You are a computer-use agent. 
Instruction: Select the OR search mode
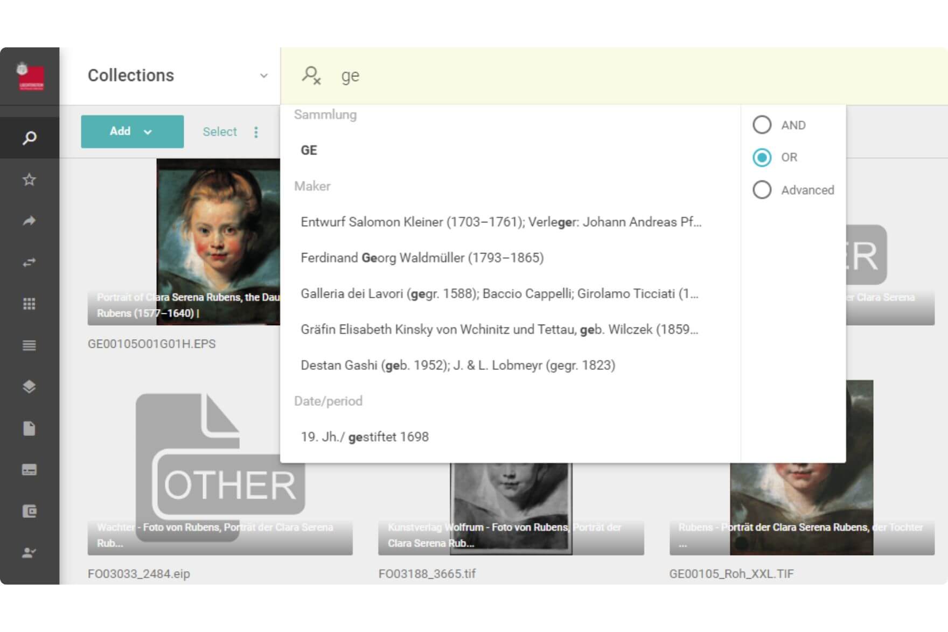(762, 157)
